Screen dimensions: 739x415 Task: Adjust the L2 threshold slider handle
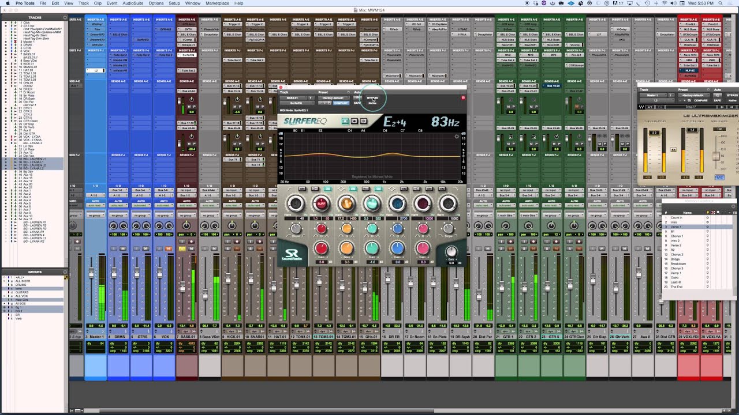click(654, 133)
